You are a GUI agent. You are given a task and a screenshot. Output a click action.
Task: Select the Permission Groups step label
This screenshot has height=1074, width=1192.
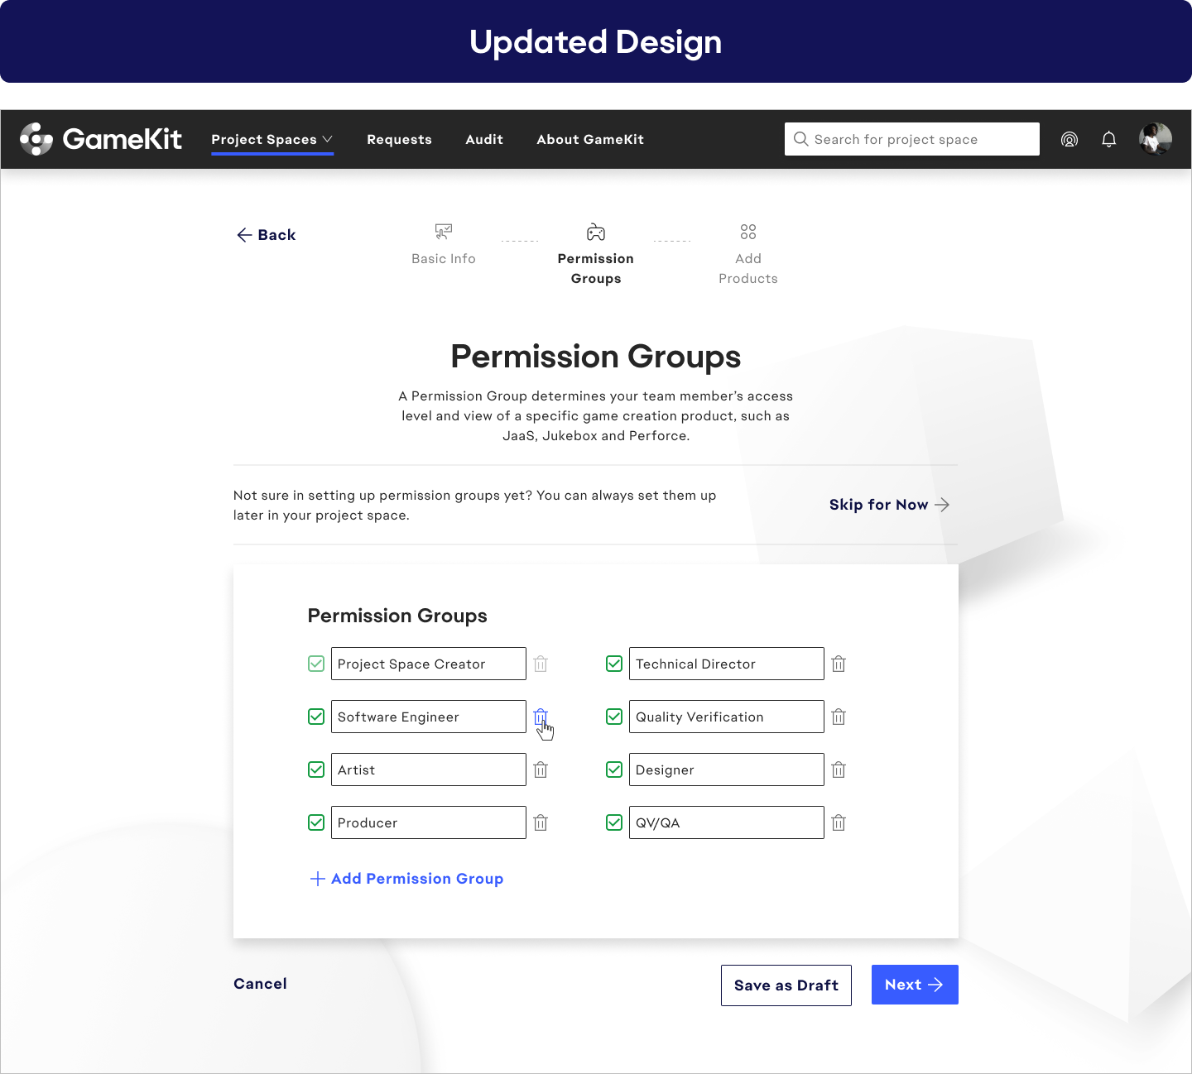pos(596,269)
